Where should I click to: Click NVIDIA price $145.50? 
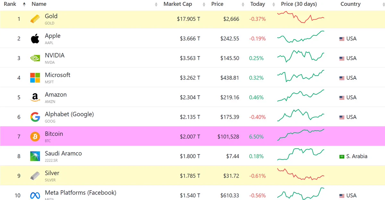(x=230, y=58)
